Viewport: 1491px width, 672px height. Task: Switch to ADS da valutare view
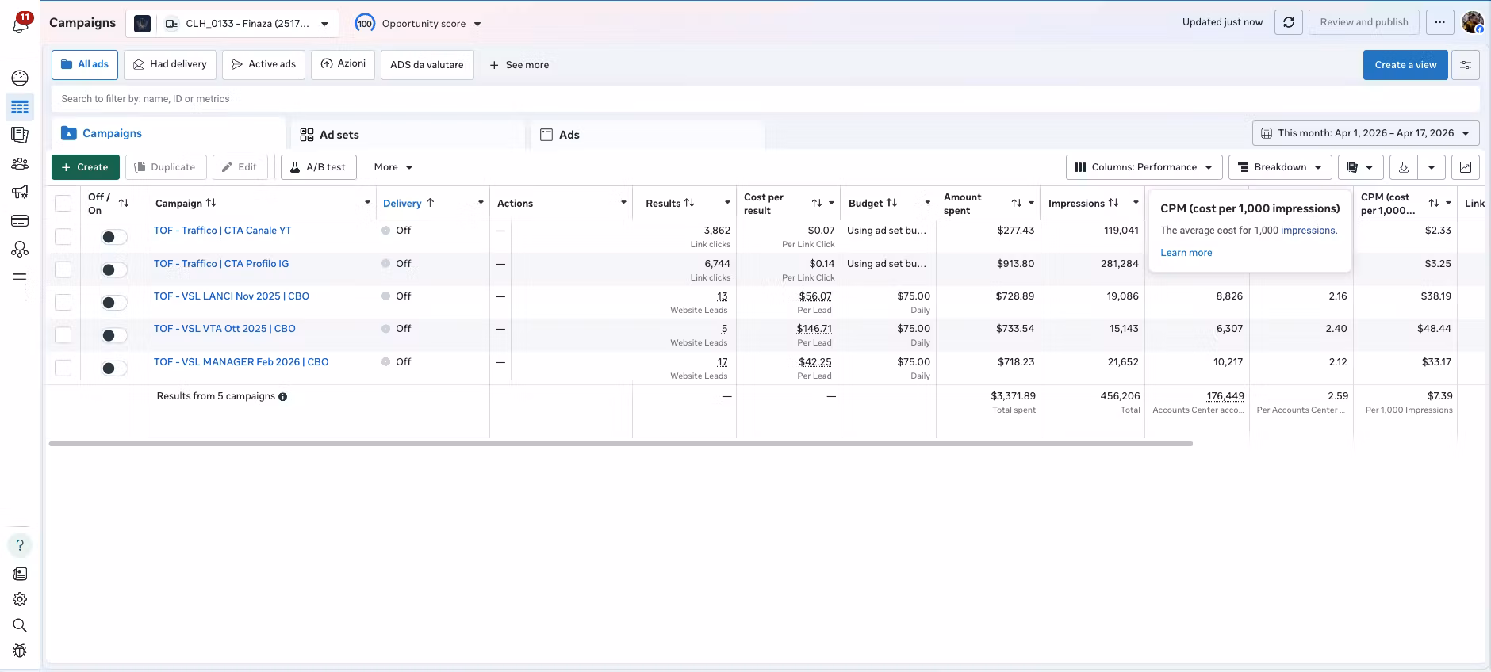coord(427,65)
